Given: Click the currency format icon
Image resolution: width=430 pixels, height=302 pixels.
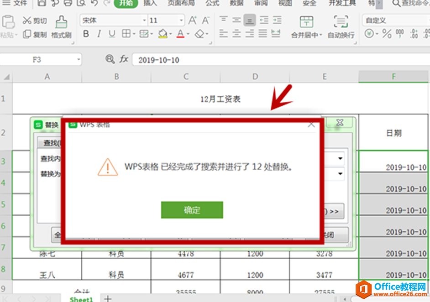Looking at the screenshot, I should [369, 34].
